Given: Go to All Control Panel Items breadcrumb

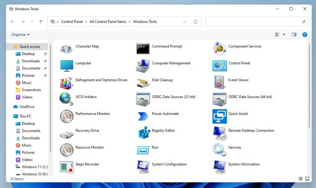Looking at the screenshot, I should [x=108, y=22].
